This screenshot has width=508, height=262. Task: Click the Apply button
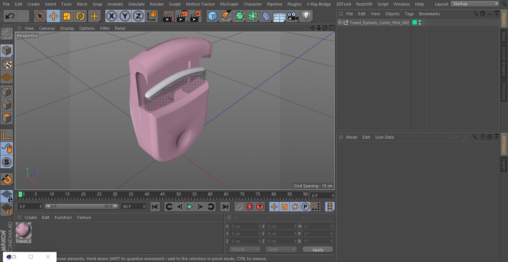coord(318,250)
